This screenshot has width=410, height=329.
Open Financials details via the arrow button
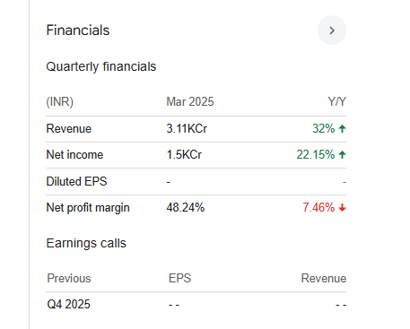tap(332, 30)
